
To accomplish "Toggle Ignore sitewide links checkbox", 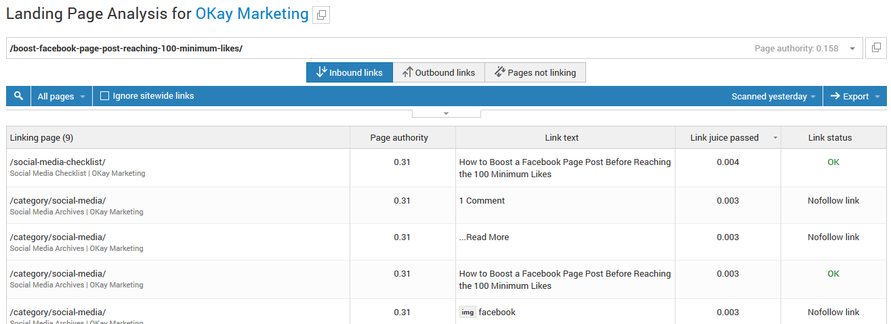I will [x=104, y=96].
